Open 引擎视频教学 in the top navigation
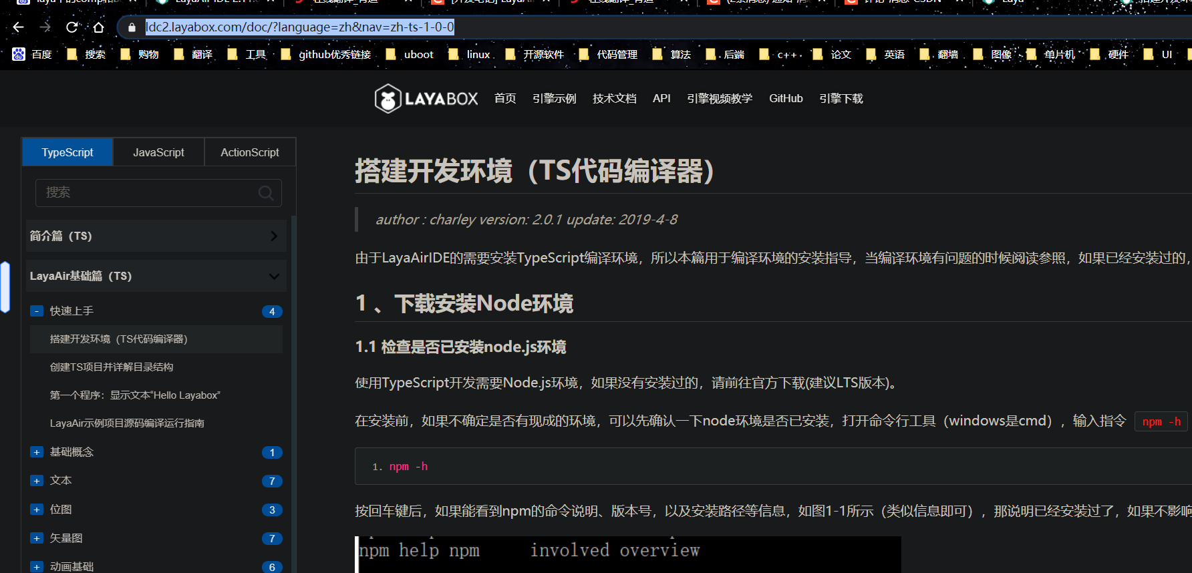This screenshot has height=573, width=1192. point(720,99)
